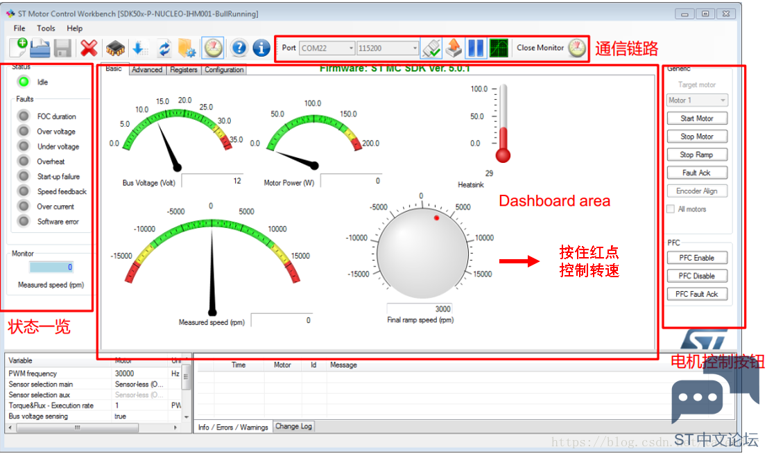
Task: Select the Sensor selection main row
Action: click(94, 384)
